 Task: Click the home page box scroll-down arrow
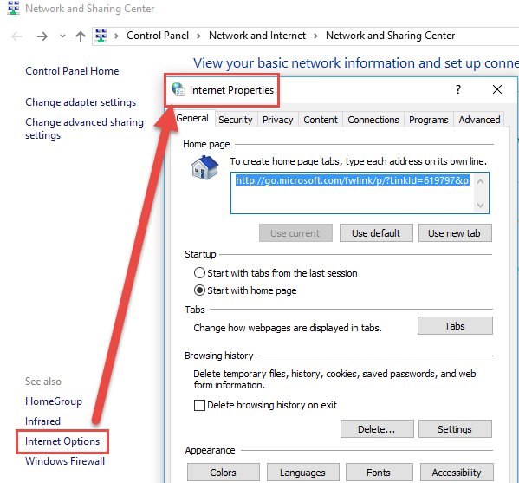pyautogui.click(x=480, y=206)
